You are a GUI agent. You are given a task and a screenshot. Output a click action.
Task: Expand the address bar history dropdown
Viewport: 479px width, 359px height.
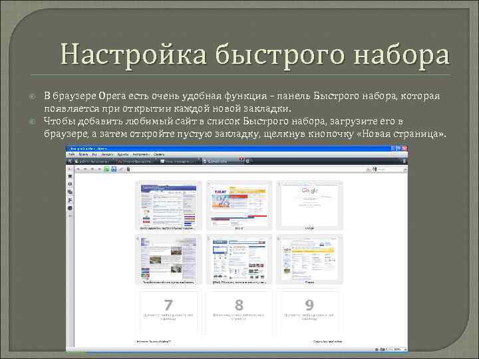click(x=368, y=169)
